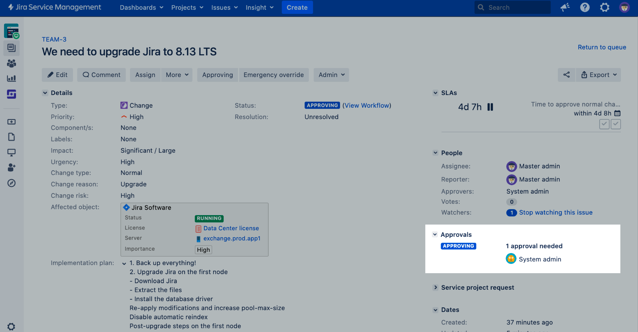Expand the Service project request section
Screen dimensions: 638x332
435,287
